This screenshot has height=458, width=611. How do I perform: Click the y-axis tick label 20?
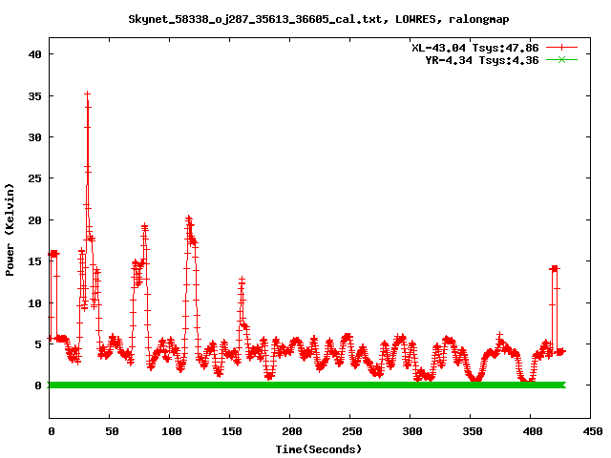point(35,220)
